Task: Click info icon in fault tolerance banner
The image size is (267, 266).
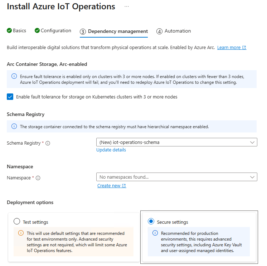Action: (x=14, y=76)
